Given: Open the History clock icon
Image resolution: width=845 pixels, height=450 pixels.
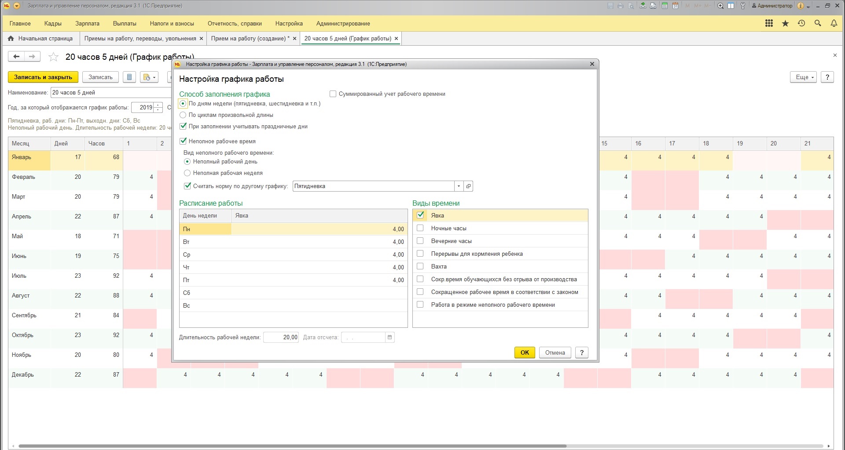Looking at the screenshot, I should pyautogui.click(x=801, y=23).
